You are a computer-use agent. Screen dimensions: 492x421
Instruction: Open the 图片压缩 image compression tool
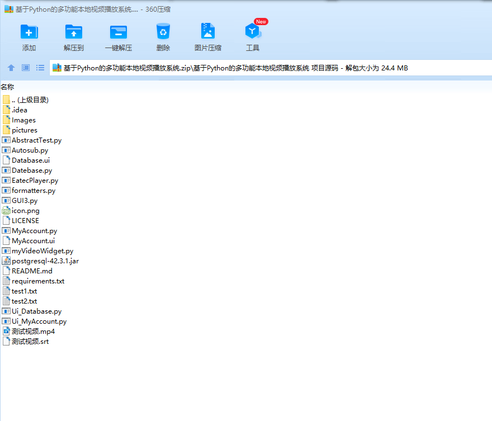click(x=208, y=31)
